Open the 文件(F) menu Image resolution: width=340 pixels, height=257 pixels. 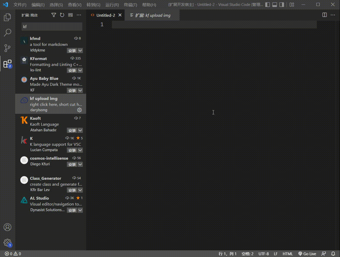[x=20, y=5]
